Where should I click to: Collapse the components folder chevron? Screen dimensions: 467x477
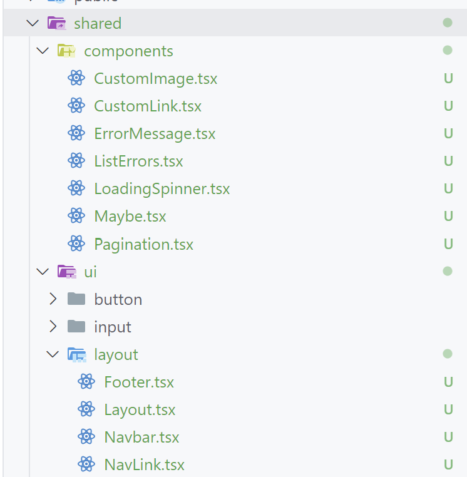tap(43, 51)
